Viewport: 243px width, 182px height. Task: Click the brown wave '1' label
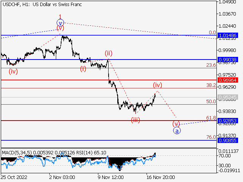coord(60,17)
